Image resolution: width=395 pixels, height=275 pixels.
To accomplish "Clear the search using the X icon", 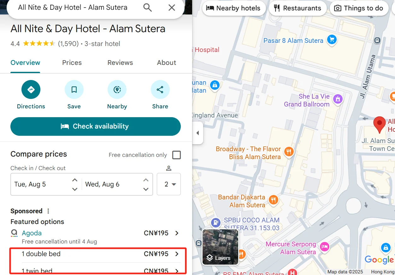I will 171,7.
